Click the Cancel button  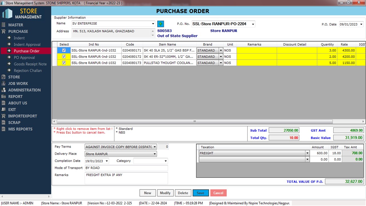click(x=218, y=193)
